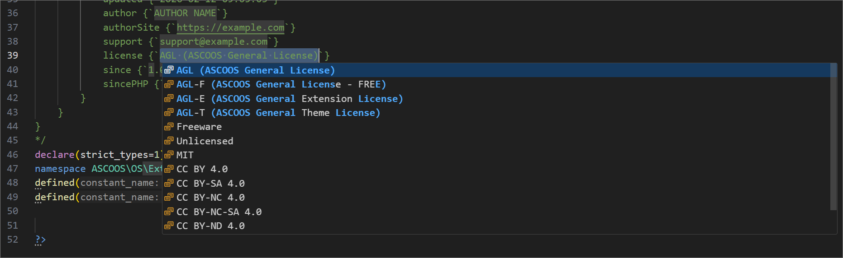843x258 pixels.
Task: Click line number 39 in gutter
Action: coord(13,55)
